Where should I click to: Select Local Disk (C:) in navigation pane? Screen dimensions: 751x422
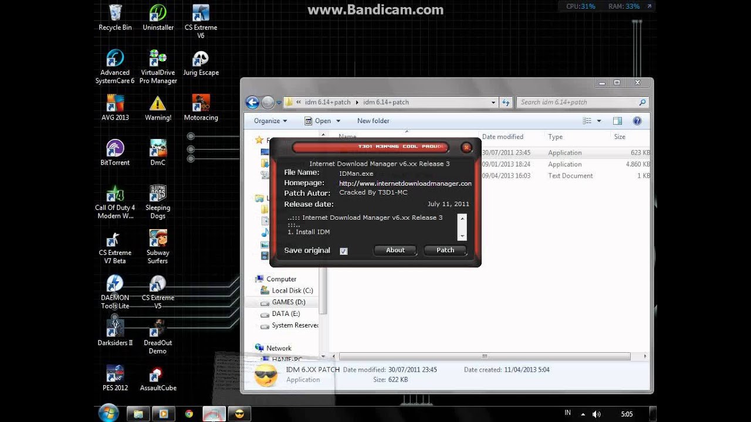[286, 291]
